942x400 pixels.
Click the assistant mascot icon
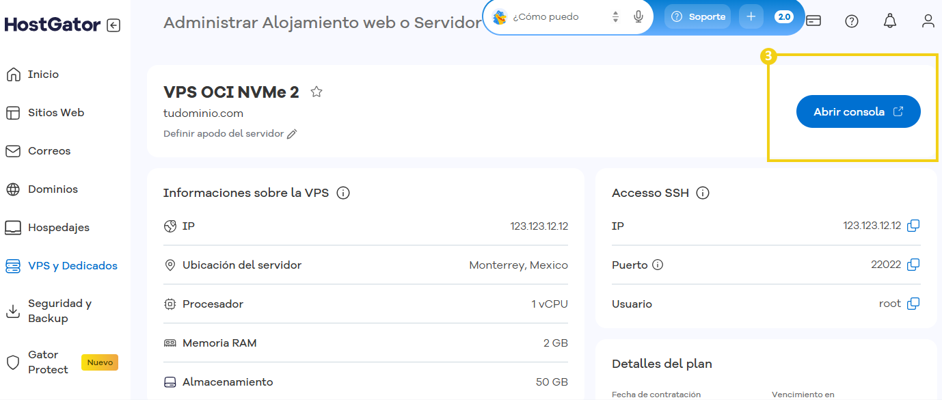tap(500, 17)
